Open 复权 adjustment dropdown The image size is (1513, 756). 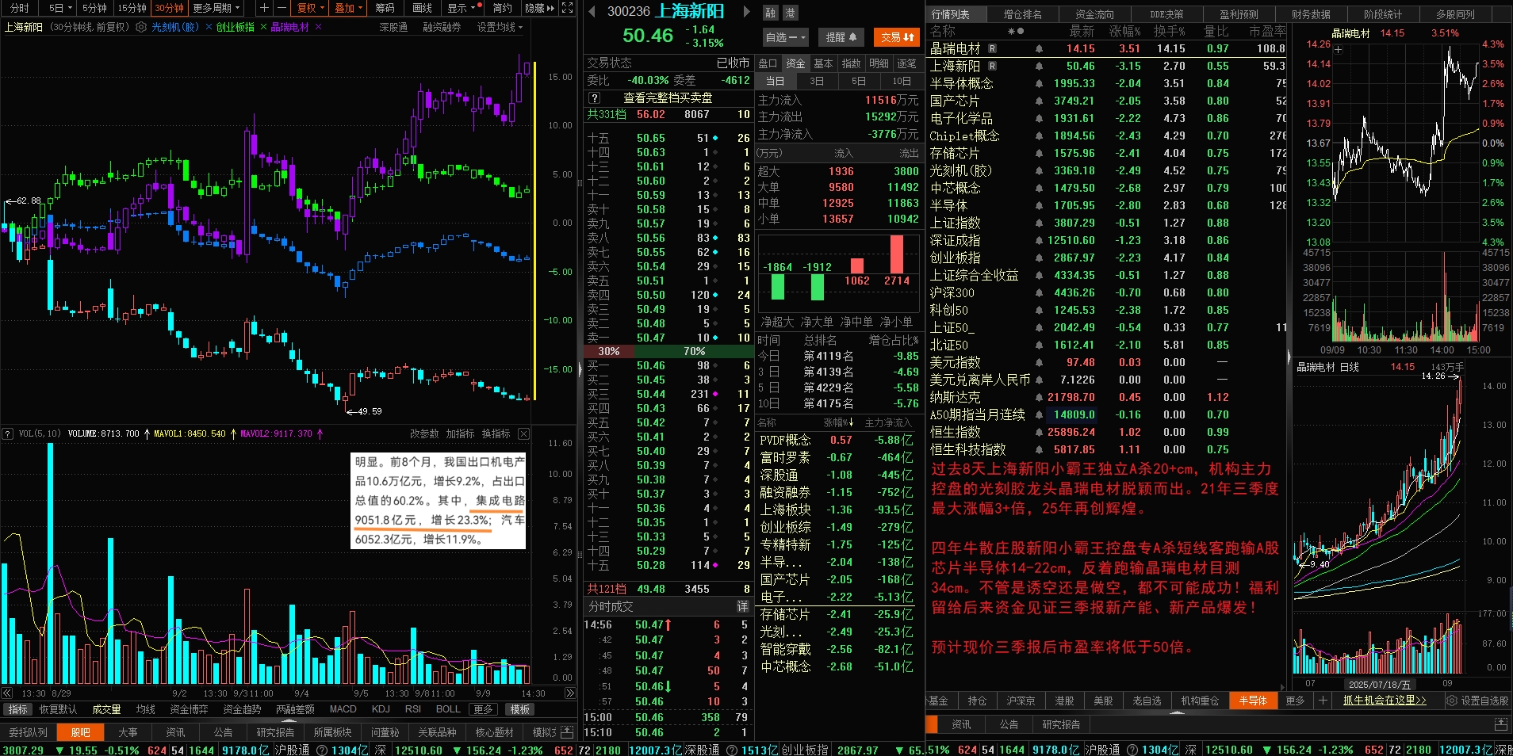(310, 8)
